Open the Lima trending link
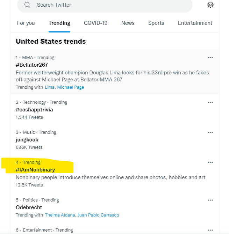This screenshot has height=234, width=229. click(x=50, y=87)
